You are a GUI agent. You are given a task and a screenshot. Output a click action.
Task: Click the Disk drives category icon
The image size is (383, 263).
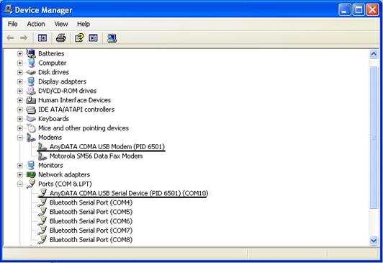point(31,72)
